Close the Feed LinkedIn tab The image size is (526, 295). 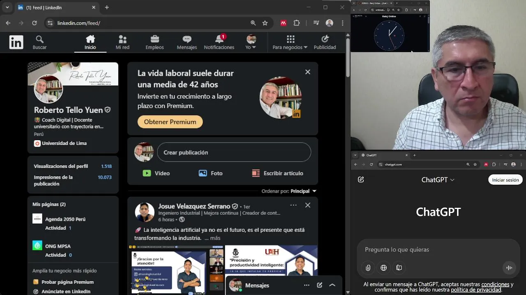point(94,7)
